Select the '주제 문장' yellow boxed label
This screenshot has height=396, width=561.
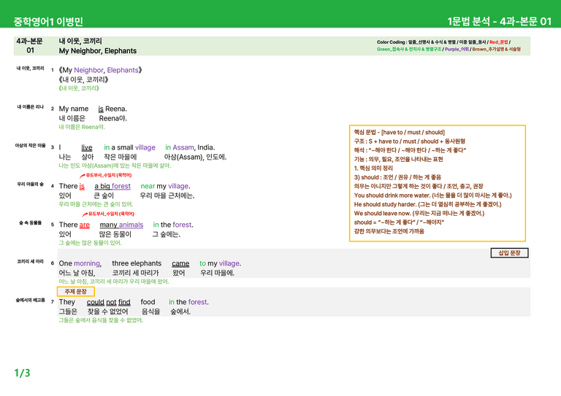click(x=76, y=292)
